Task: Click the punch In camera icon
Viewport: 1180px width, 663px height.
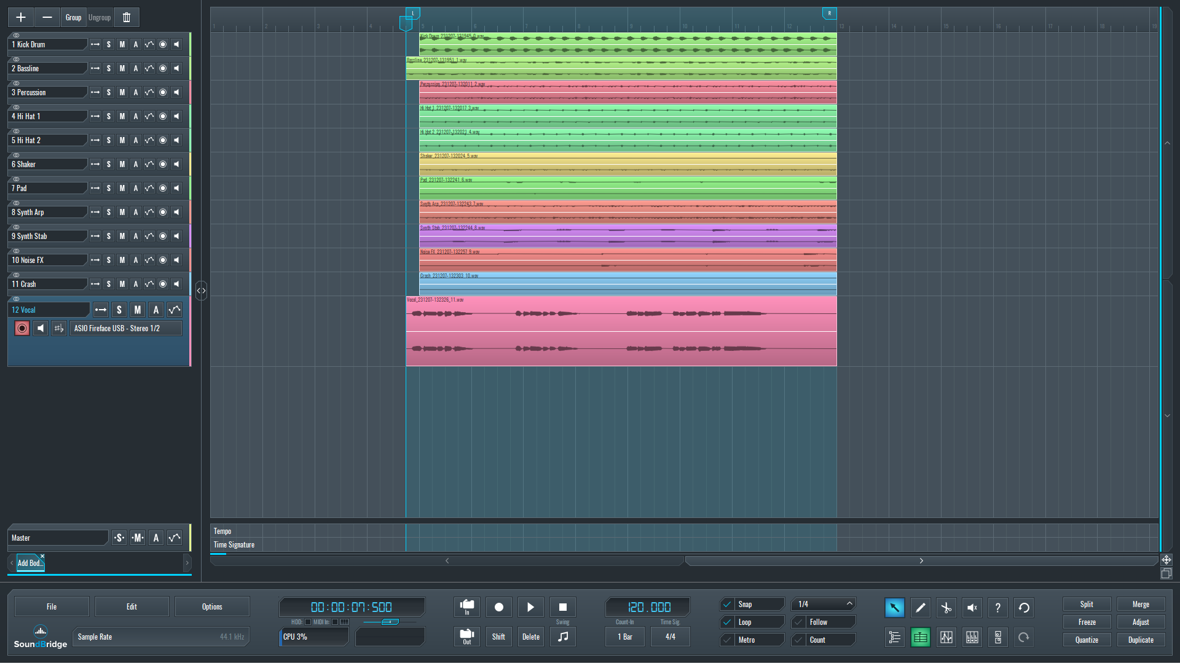Action: coord(467,606)
